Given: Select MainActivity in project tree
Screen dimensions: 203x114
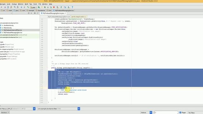Looking at the screenshot, I should pos(8,28).
